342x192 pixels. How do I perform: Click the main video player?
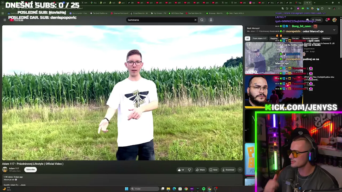click(122, 93)
